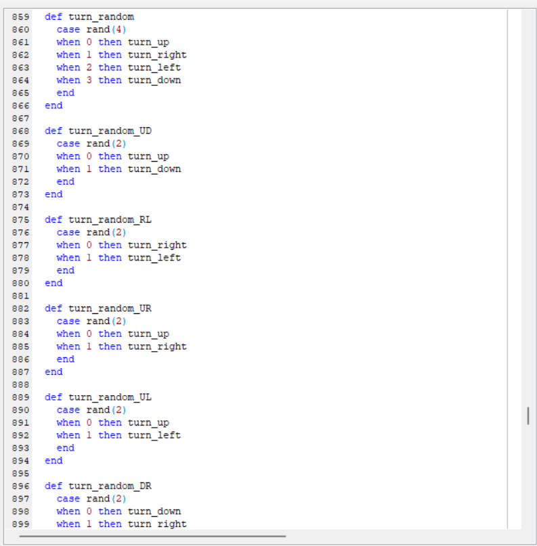Click 'def turn_random_DR' on line 896
This screenshot has height=546, width=537.
click(x=98, y=486)
